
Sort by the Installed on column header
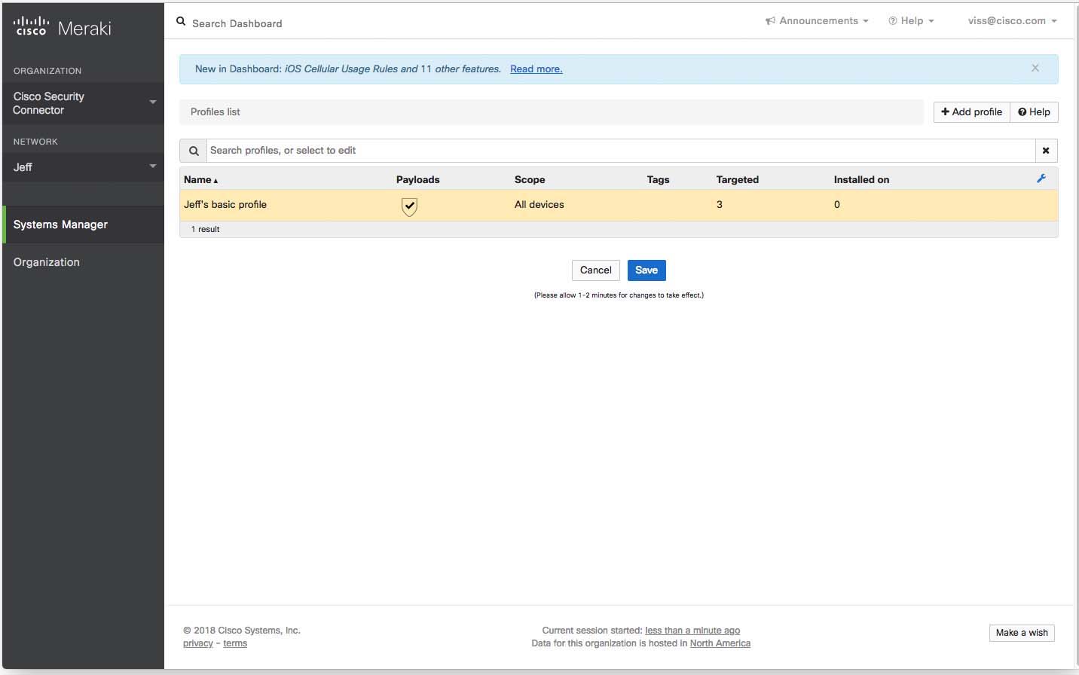(861, 179)
